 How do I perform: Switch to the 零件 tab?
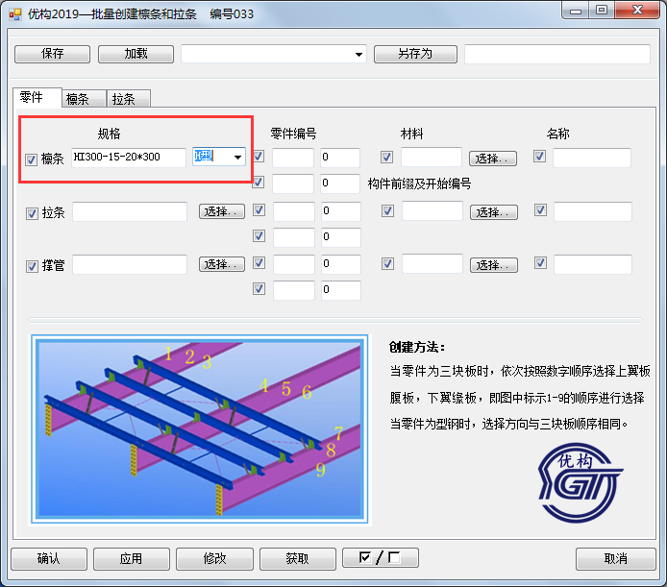pyautogui.click(x=37, y=97)
